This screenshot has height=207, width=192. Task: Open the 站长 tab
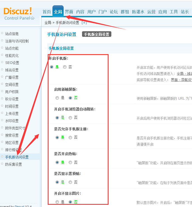point(185,12)
